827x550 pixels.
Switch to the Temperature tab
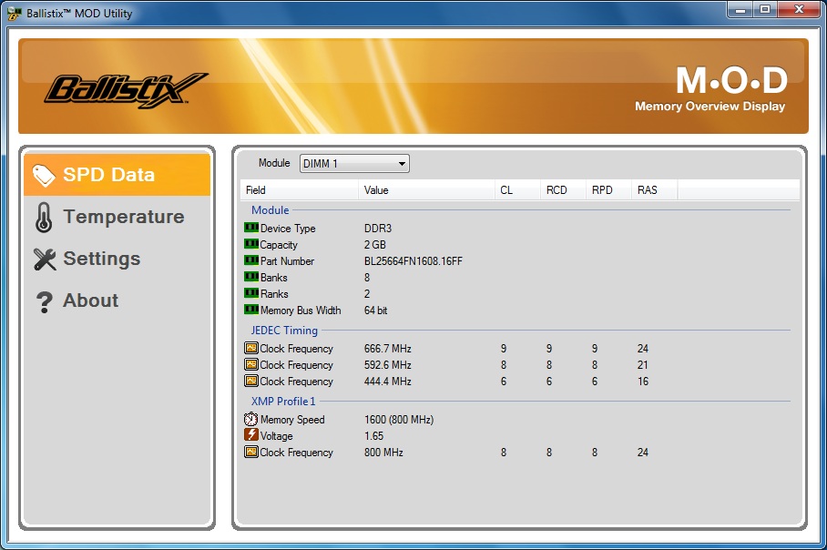pos(117,217)
